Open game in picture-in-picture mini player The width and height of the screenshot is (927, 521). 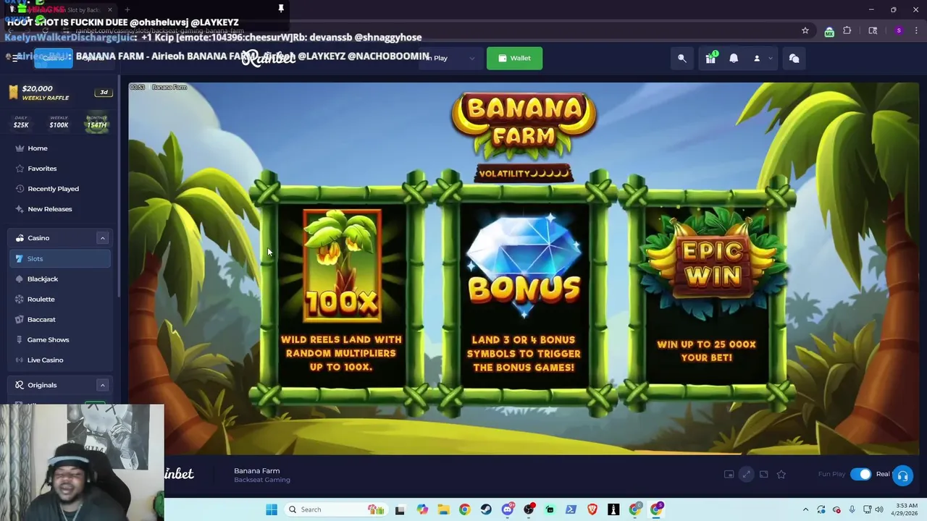pos(729,474)
